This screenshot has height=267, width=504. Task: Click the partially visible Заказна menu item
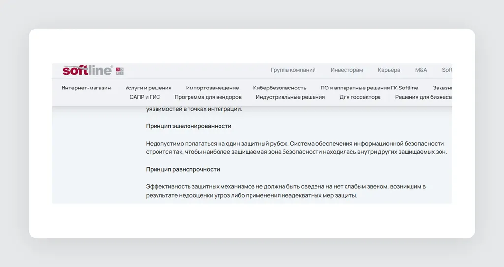coord(442,88)
